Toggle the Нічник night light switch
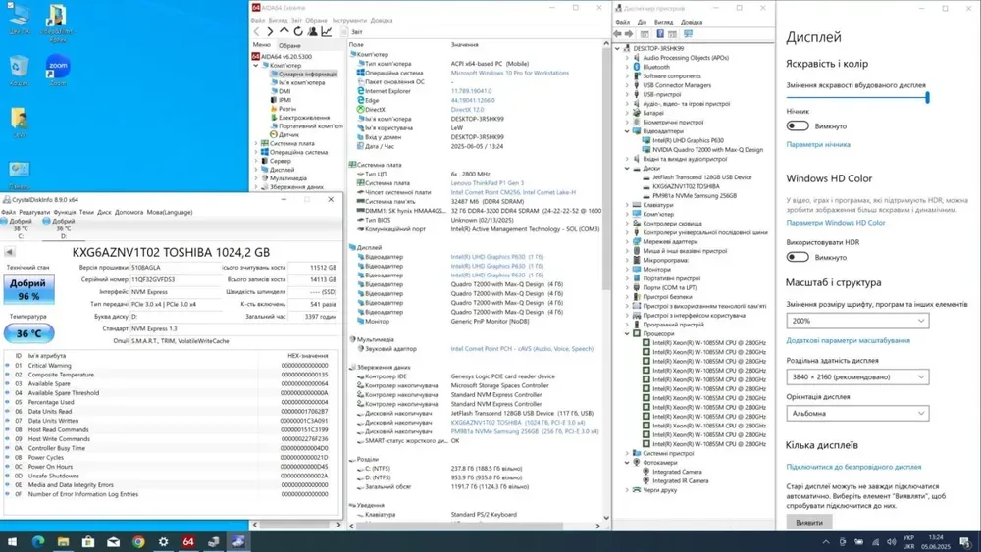This screenshot has width=981, height=552. (x=798, y=126)
